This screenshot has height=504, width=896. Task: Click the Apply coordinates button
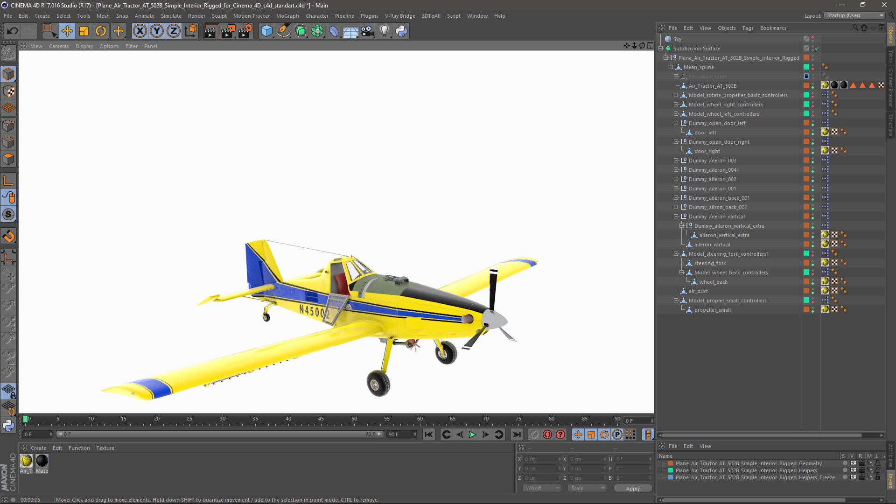633,489
